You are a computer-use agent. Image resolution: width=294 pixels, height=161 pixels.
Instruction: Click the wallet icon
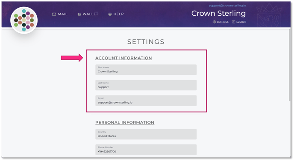pyautogui.click(x=79, y=14)
